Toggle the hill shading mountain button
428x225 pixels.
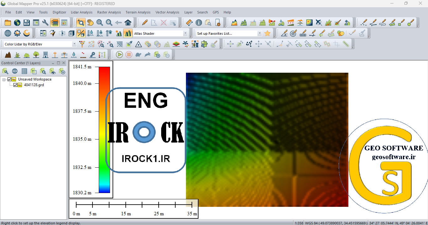pos(128,33)
